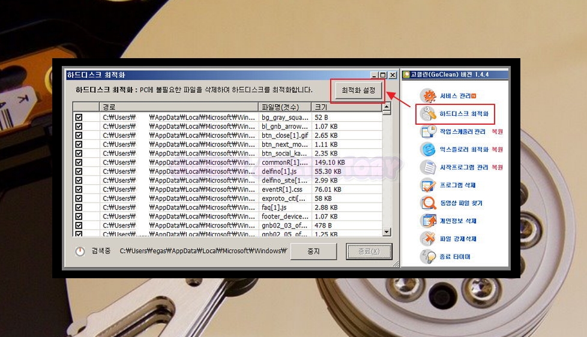
Task: Close the 하드디스크 최적화 window
Action: (x=393, y=75)
